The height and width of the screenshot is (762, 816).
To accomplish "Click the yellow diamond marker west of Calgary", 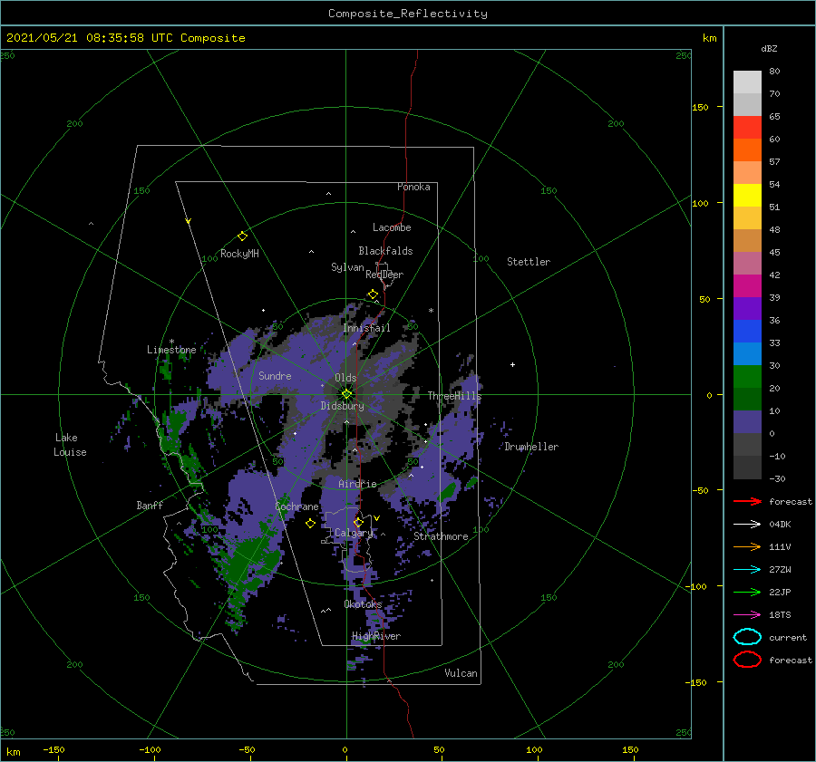I will click(310, 524).
